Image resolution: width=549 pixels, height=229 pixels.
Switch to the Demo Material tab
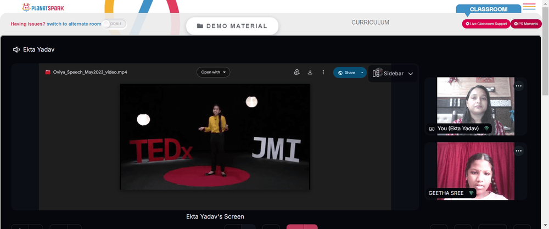pyautogui.click(x=232, y=26)
